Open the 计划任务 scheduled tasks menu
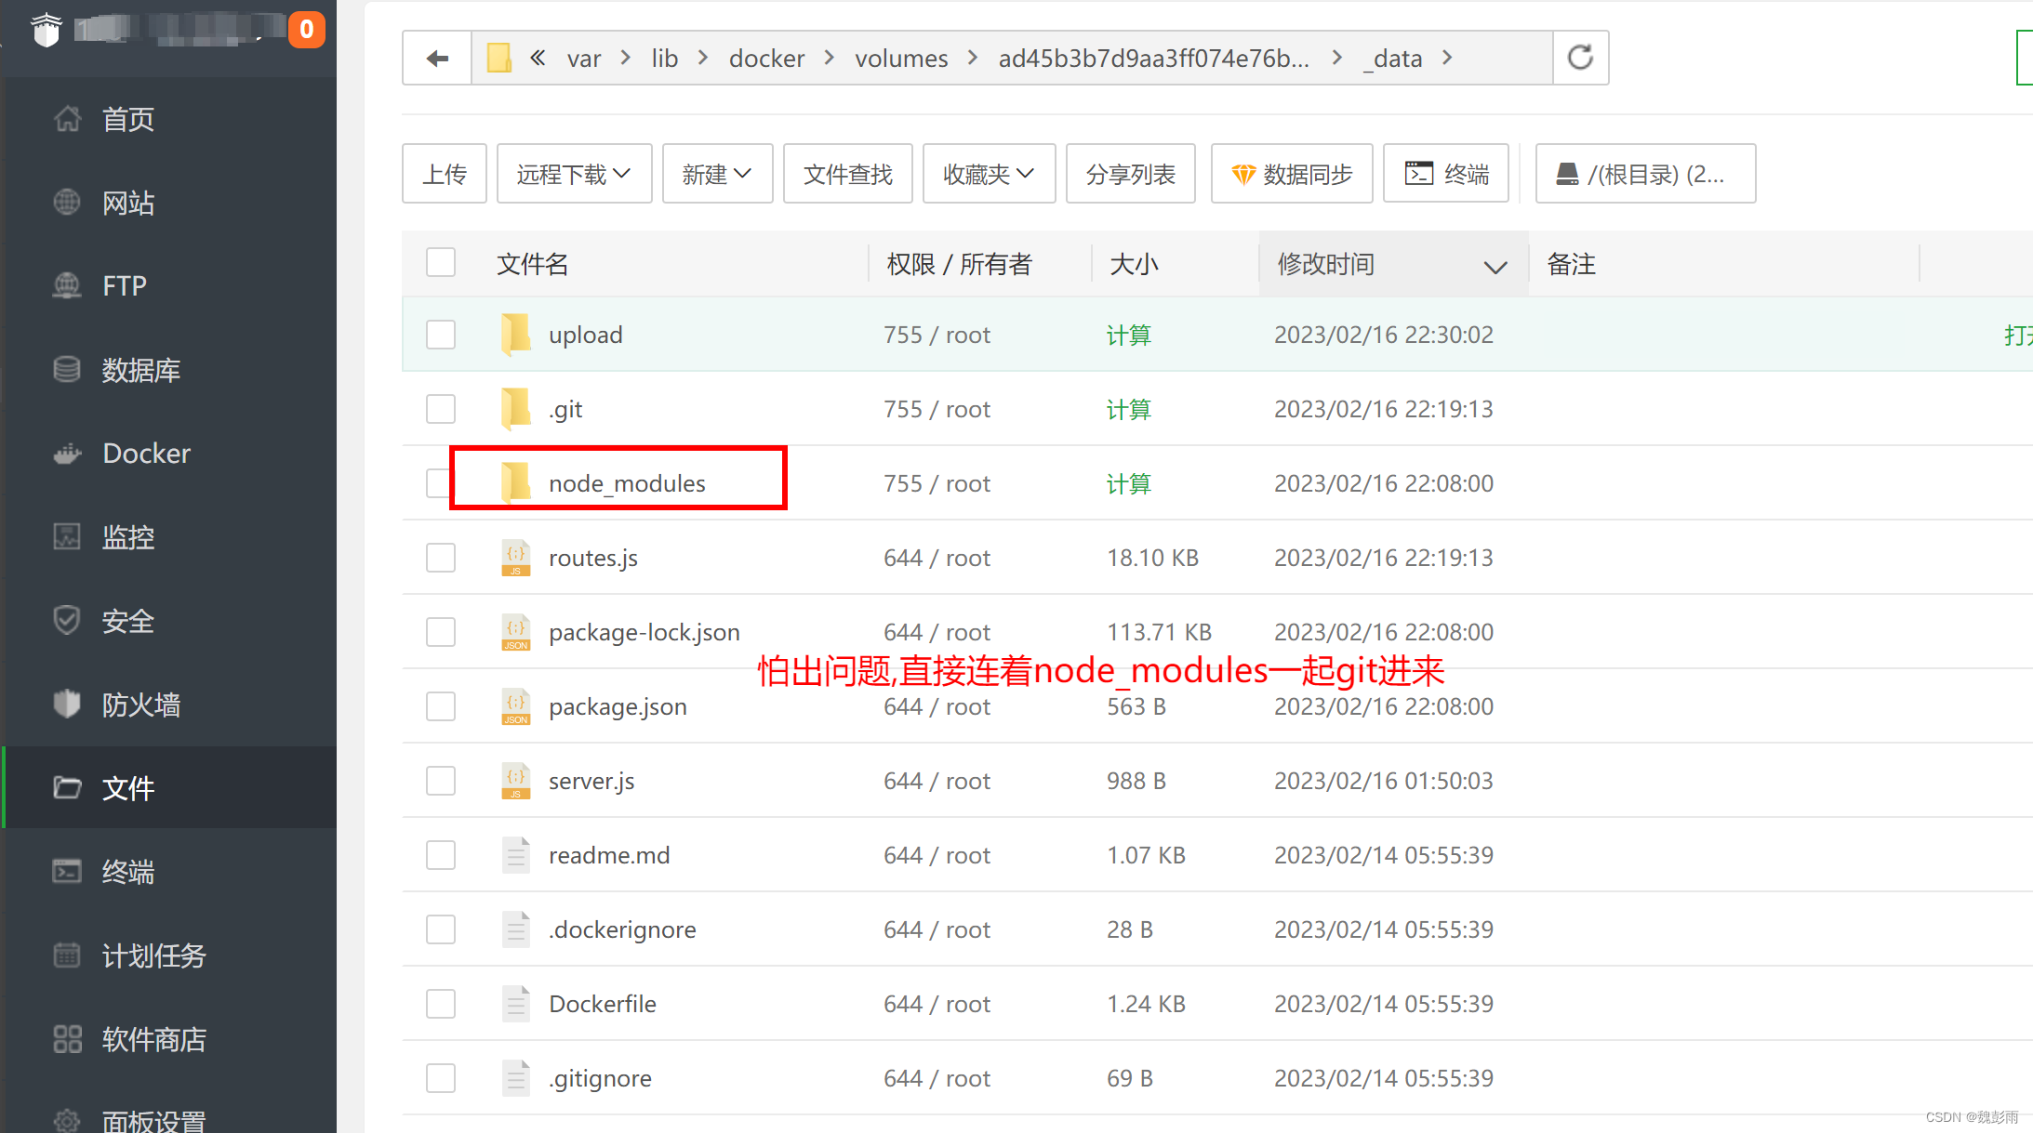Image resolution: width=2033 pixels, height=1133 pixels. 153,955
